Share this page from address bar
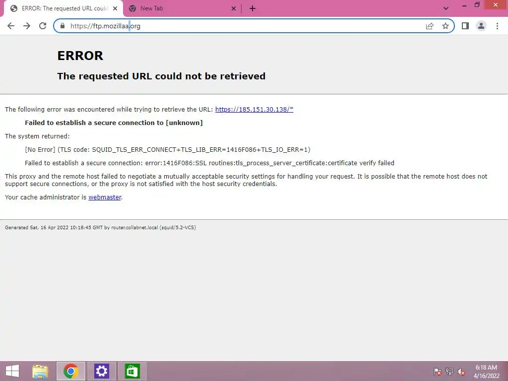The height and width of the screenshot is (381, 508). tap(430, 26)
